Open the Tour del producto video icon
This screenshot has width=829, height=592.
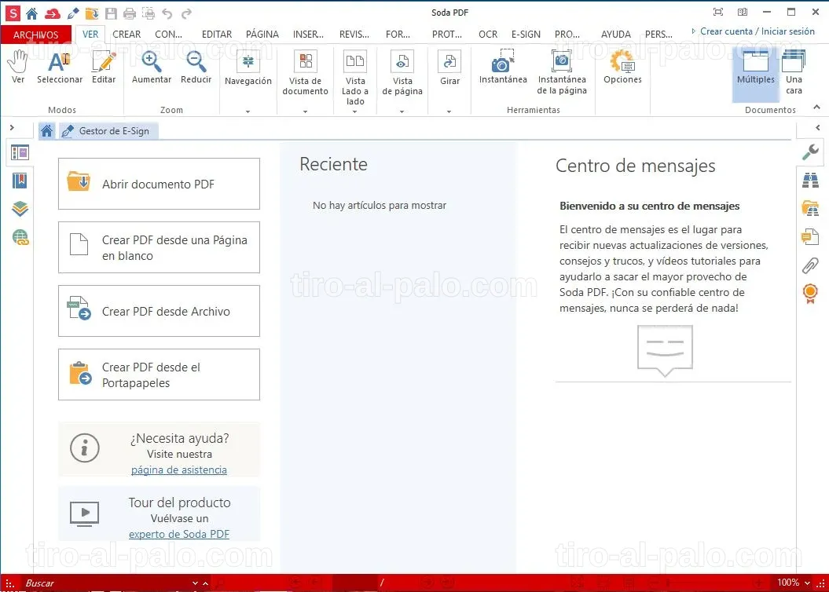85,513
